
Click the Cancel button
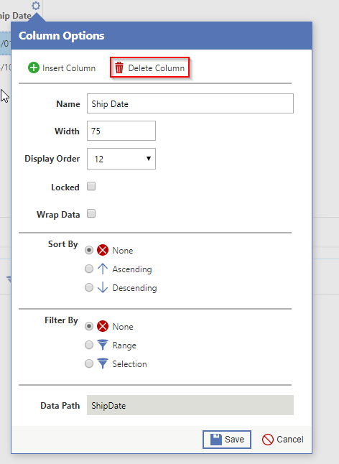(283, 440)
